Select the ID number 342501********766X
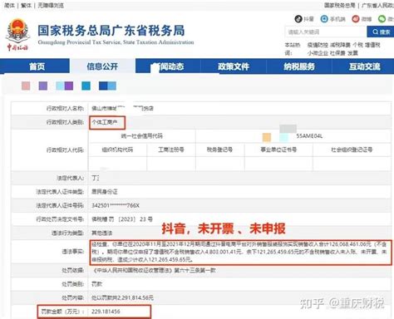 pyautogui.click(x=116, y=205)
